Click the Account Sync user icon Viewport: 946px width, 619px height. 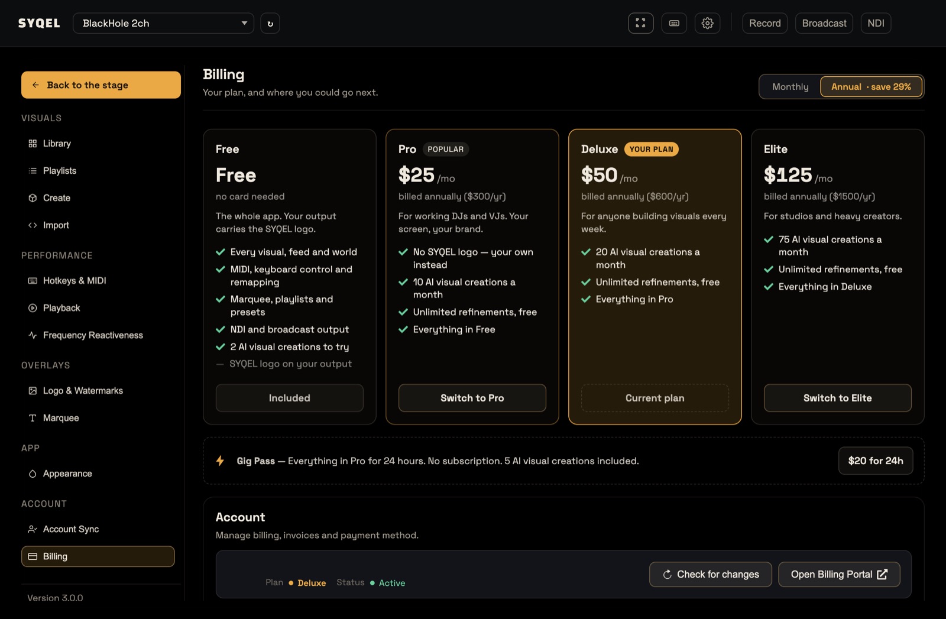click(x=33, y=529)
